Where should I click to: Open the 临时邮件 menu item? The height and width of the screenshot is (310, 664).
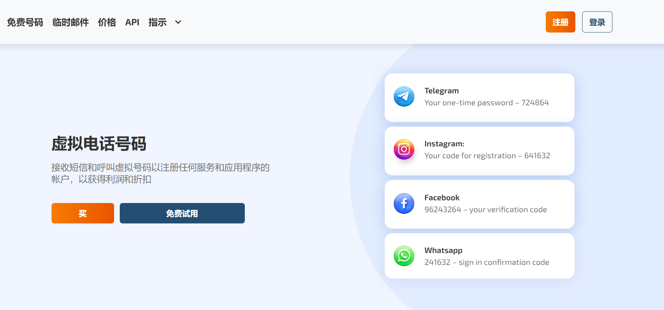click(71, 22)
